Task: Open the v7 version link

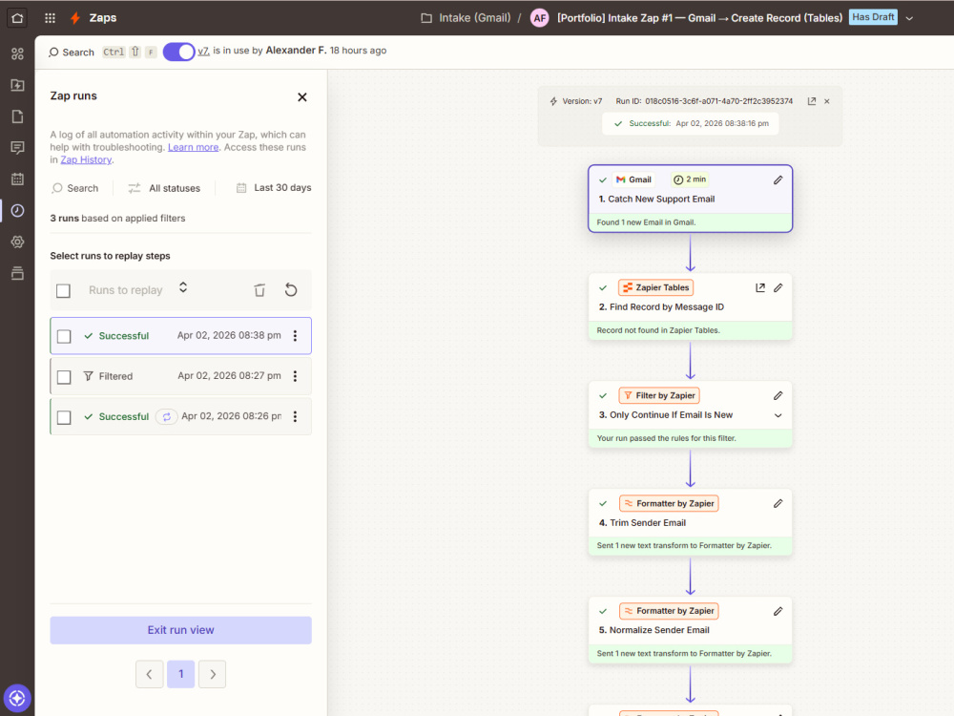Action: click(203, 52)
